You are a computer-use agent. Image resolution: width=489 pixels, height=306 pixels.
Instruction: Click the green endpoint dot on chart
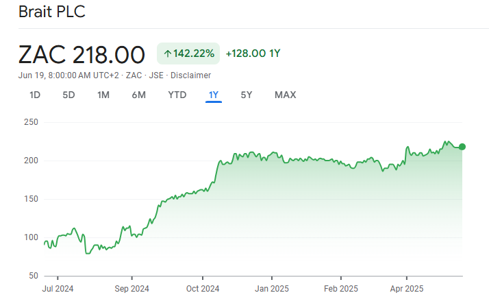(x=462, y=147)
